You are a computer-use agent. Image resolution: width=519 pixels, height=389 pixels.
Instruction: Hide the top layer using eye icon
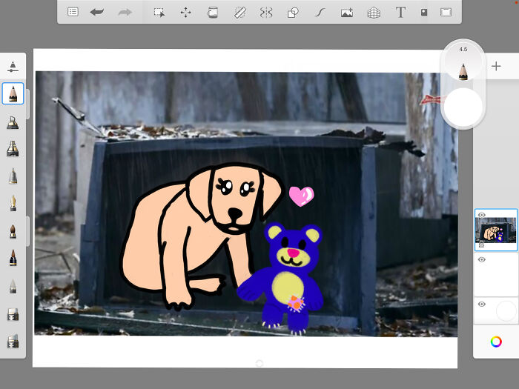(x=481, y=216)
